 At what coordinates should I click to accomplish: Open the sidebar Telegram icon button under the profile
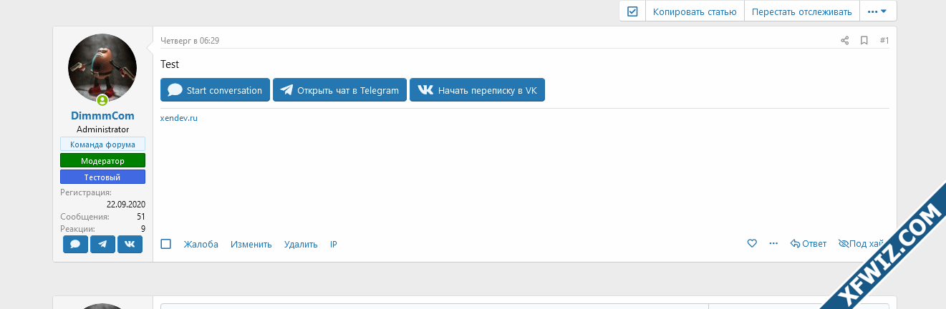[102, 244]
